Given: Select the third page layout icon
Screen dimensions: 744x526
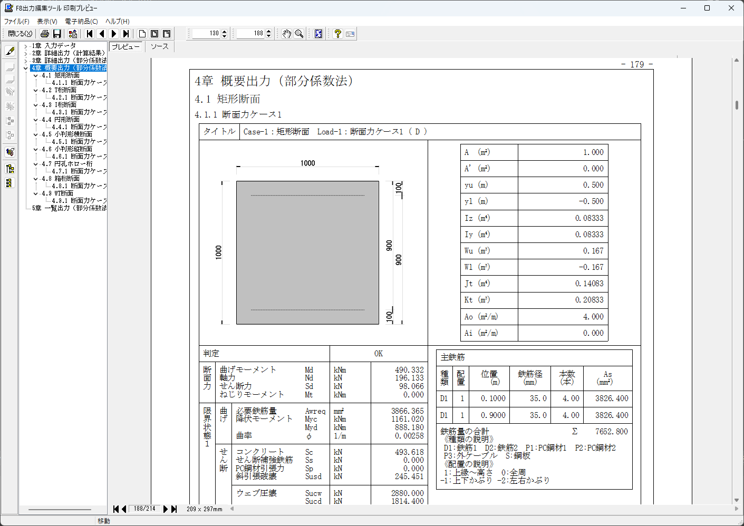Looking at the screenshot, I should coord(167,34).
